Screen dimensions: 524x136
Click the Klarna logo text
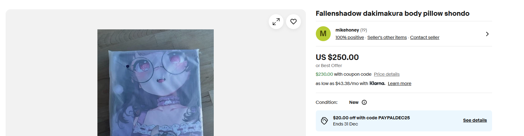(x=377, y=83)
